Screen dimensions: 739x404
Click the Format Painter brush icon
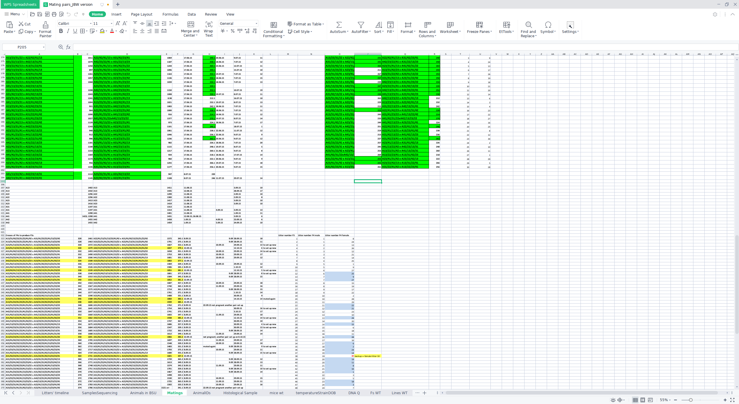point(45,25)
